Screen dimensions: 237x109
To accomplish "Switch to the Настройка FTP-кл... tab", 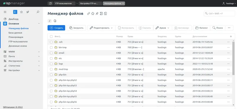I will [90, 3].
